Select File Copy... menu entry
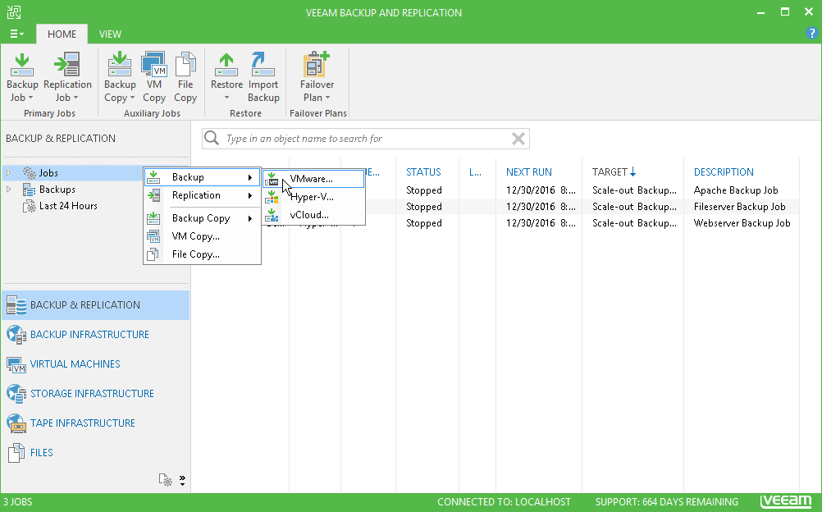Viewport: 822px width, 512px height. [203, 254]
